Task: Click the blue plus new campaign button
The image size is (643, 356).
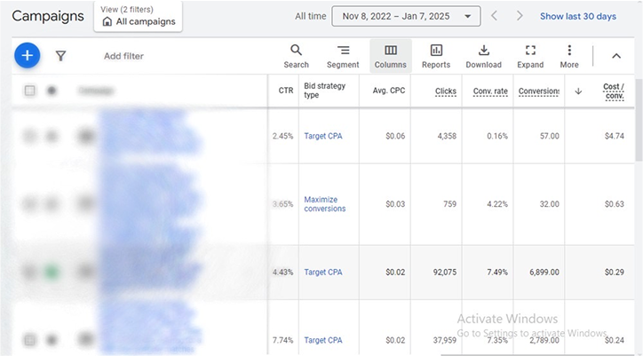Action: click(x=28, y=56)
